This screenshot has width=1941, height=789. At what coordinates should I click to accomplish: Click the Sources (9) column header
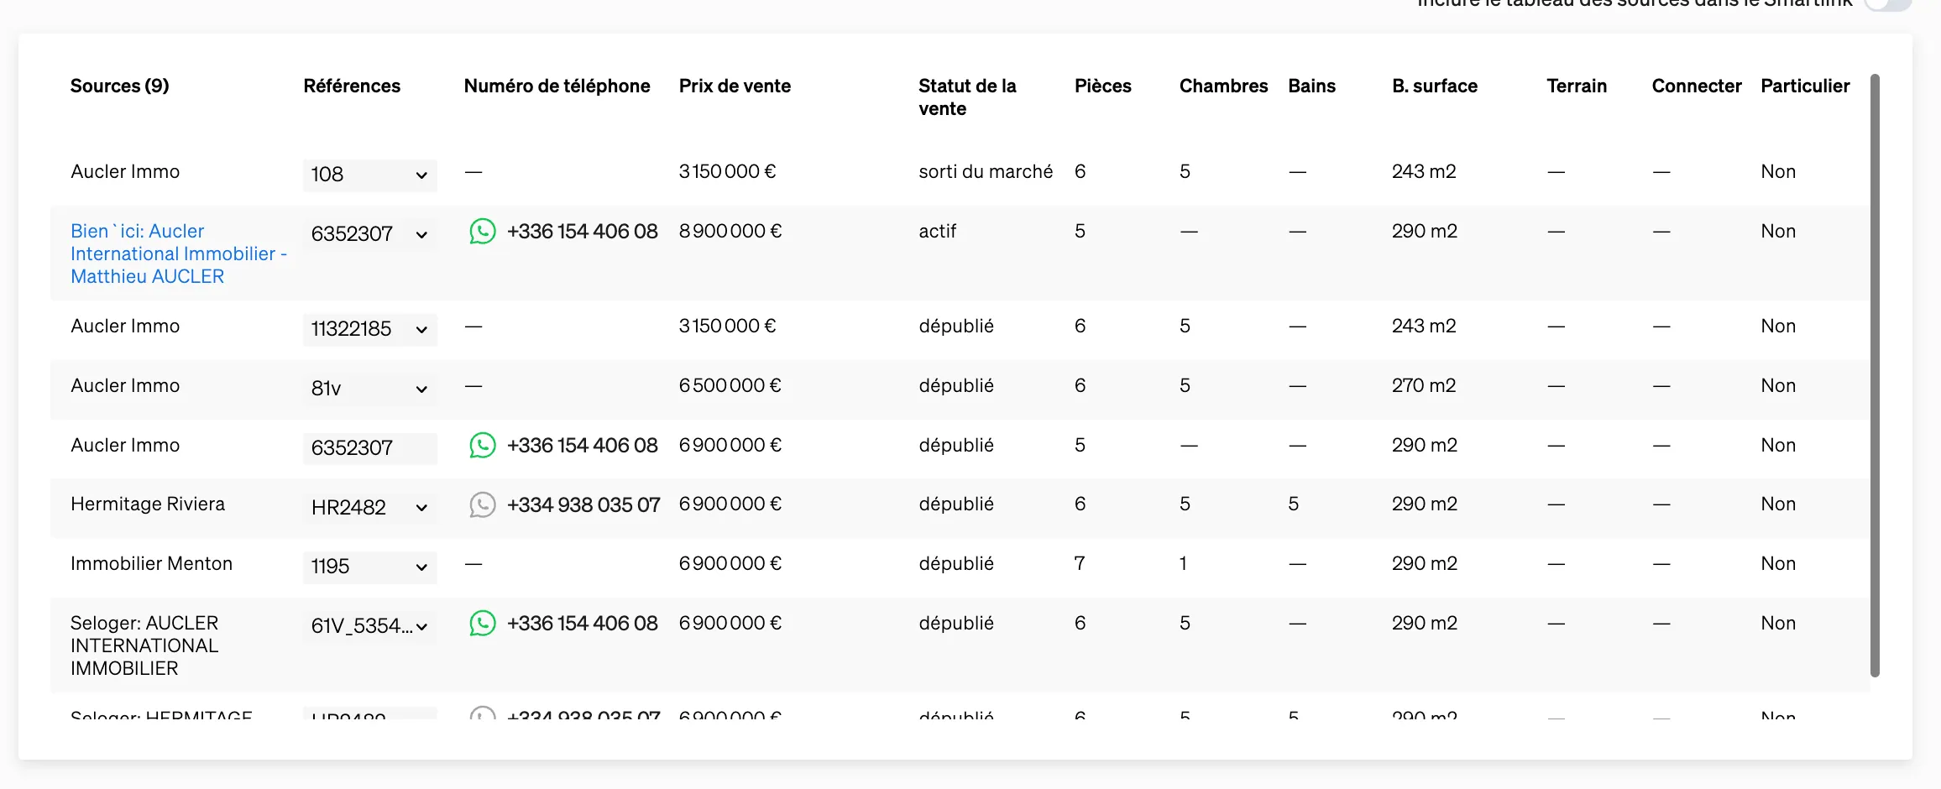[120, 86]
